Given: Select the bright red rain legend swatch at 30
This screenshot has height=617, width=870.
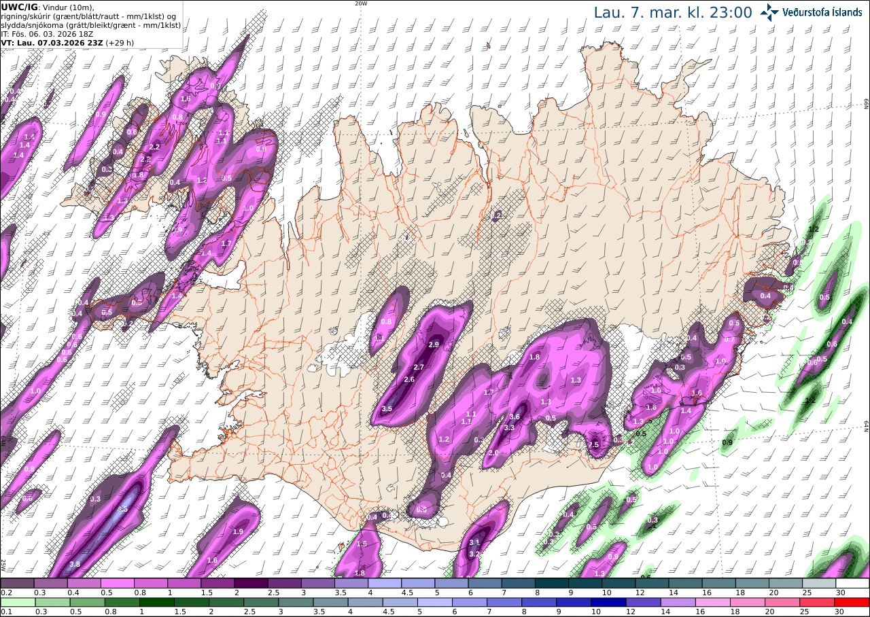Looking at the screenshot, I should pyautogui.click(x=852, y=602).
